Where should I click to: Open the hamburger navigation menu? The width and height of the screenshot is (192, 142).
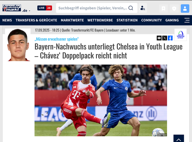(187, 20)
